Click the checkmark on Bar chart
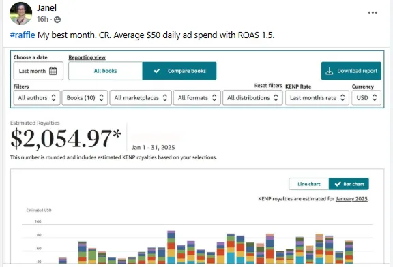This screenshot has height=267, width=393. point(338,184)
